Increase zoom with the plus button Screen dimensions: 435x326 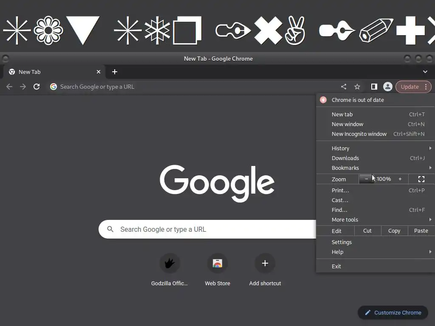[x=400, y=179]
